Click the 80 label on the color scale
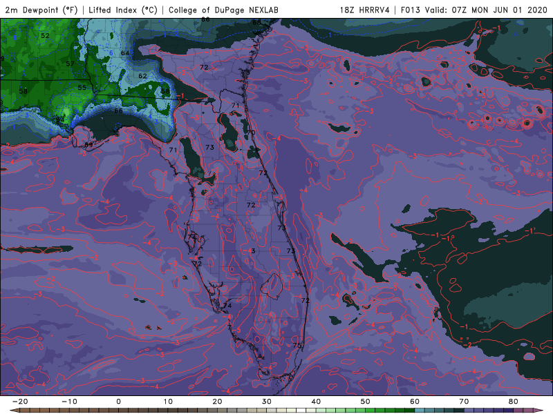The width and height of the screenshot is (553, 414). pos(514,402)
